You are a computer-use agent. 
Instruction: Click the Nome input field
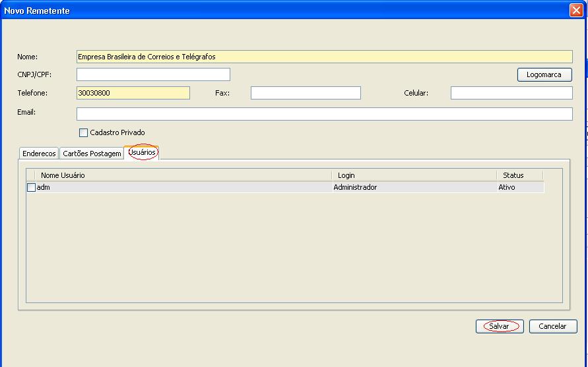coord(325,57)
